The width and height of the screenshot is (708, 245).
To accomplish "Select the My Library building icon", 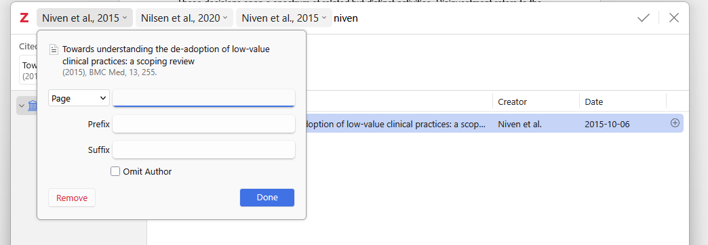I will pos(33,106).
